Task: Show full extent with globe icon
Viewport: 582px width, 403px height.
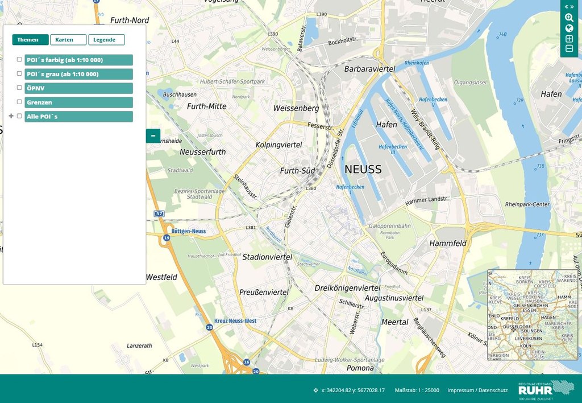Action: tap(569, 28)
